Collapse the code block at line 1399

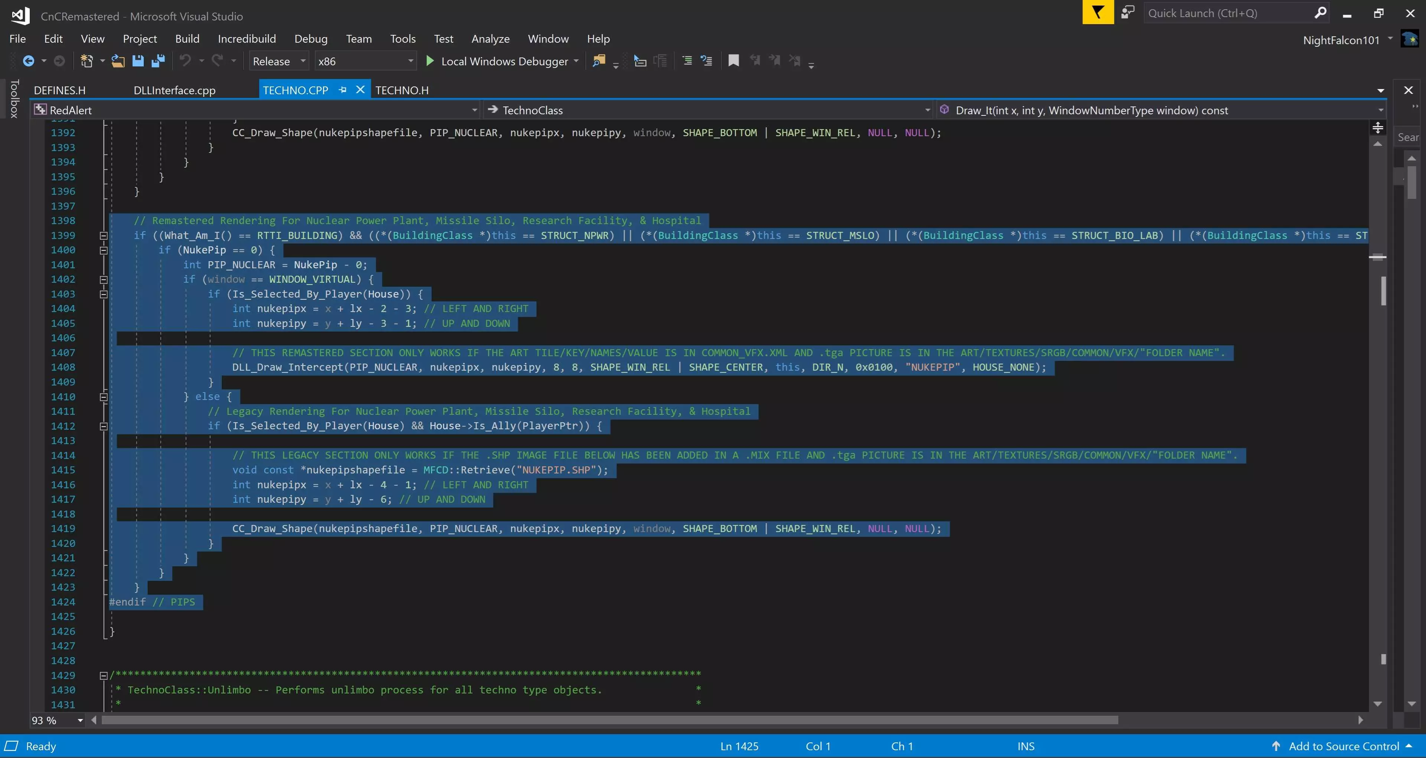(104, 236)
